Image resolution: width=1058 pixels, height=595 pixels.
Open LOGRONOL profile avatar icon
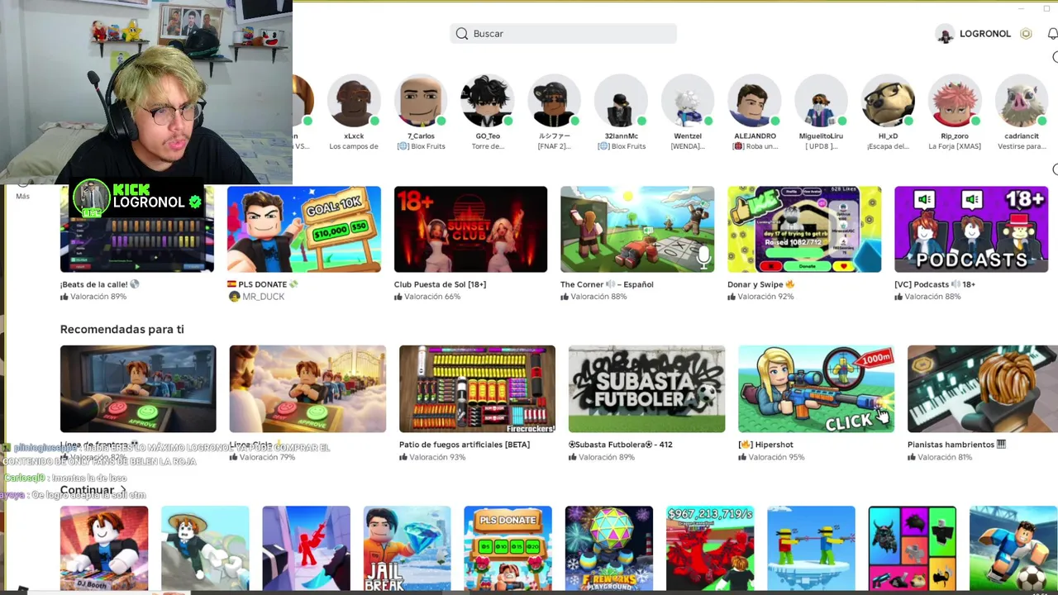pyautogui.click(x=945, y=34)
